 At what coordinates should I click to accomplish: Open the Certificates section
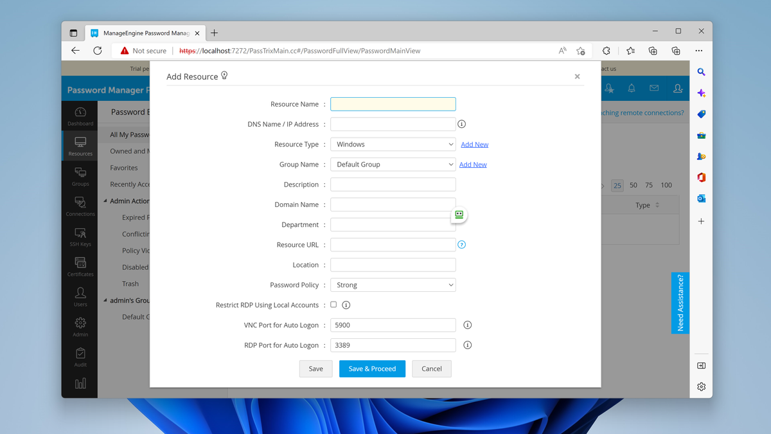coord(80,265)
